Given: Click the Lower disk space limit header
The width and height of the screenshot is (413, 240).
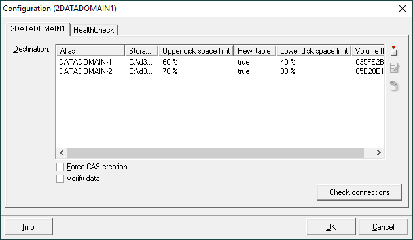Looking at the screenshot, I should tap(314, 50).
